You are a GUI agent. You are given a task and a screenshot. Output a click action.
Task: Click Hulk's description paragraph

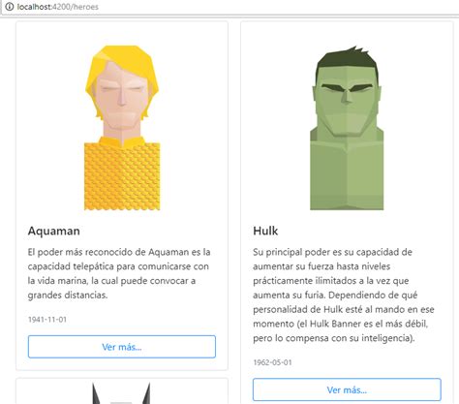(344, 295)
